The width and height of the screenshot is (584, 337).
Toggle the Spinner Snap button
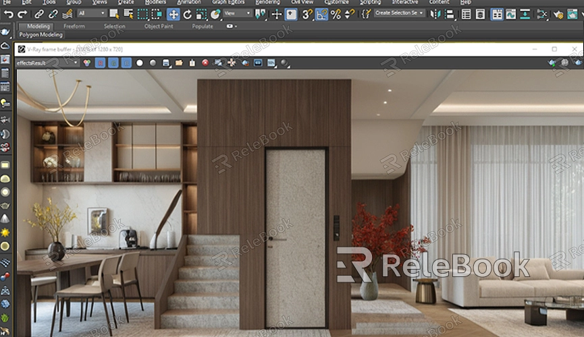(x=349, y=15)
